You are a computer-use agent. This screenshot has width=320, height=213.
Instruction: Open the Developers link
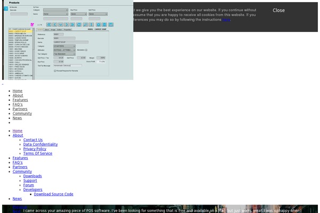pyautogui.click(x=33, y=190)
